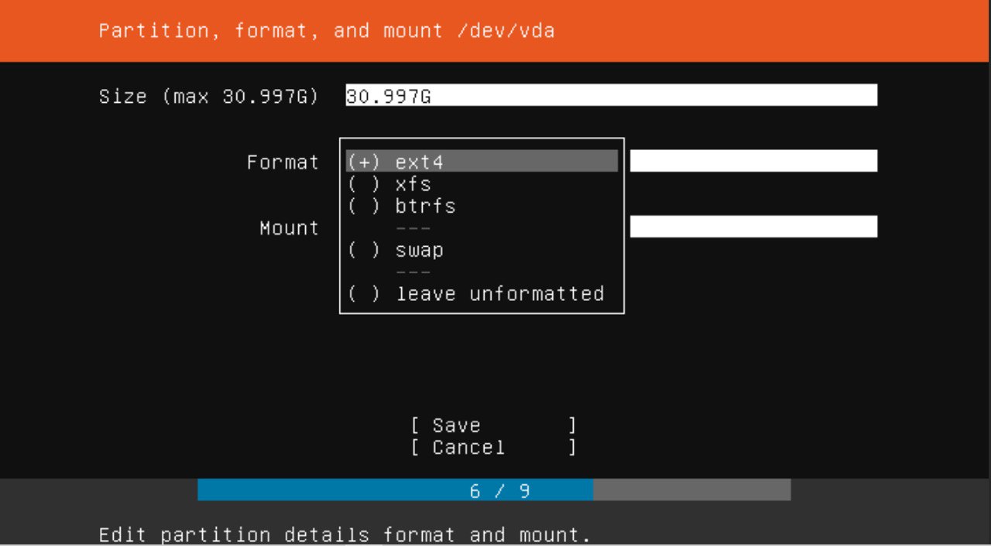Select btrfs format radio option
This screenshot has width=991, height=546.
[x=482, y=206]
